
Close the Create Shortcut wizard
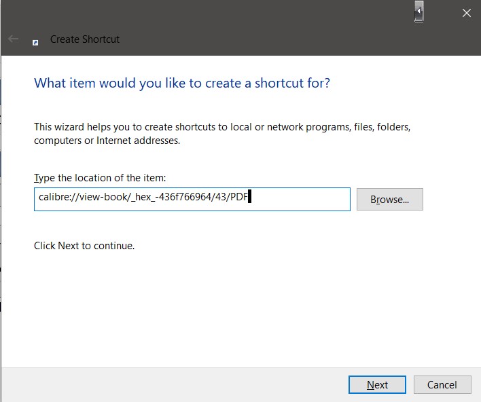467,13
